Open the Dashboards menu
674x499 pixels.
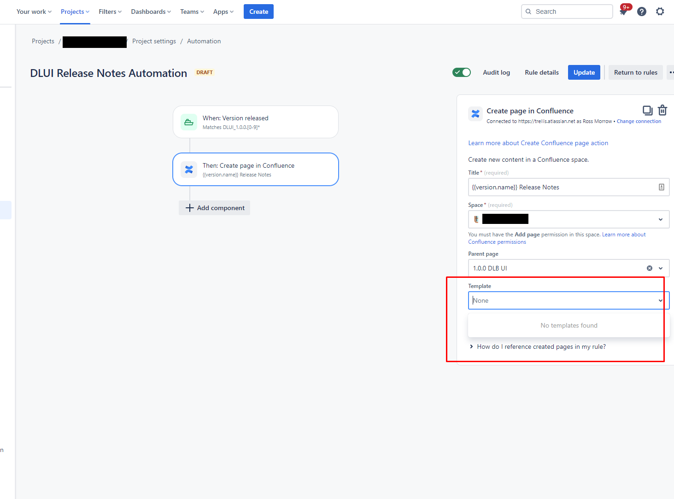click(151, 12)
